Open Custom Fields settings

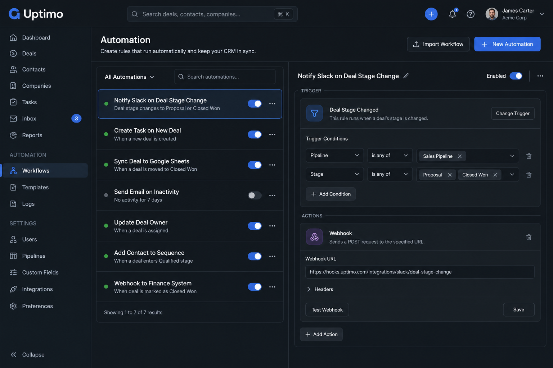click(45, 272)
